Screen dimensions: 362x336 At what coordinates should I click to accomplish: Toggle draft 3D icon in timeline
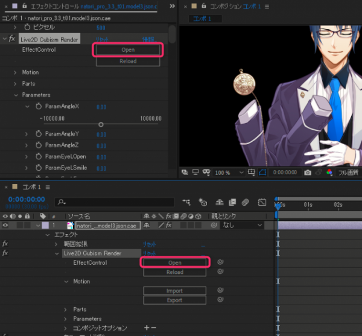[x=203, y=203]
